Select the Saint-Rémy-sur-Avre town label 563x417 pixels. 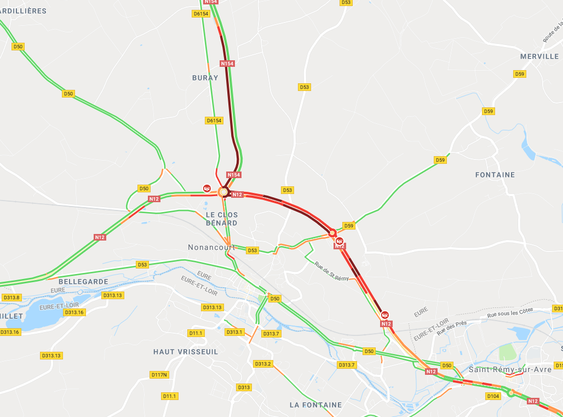[510, 369]
